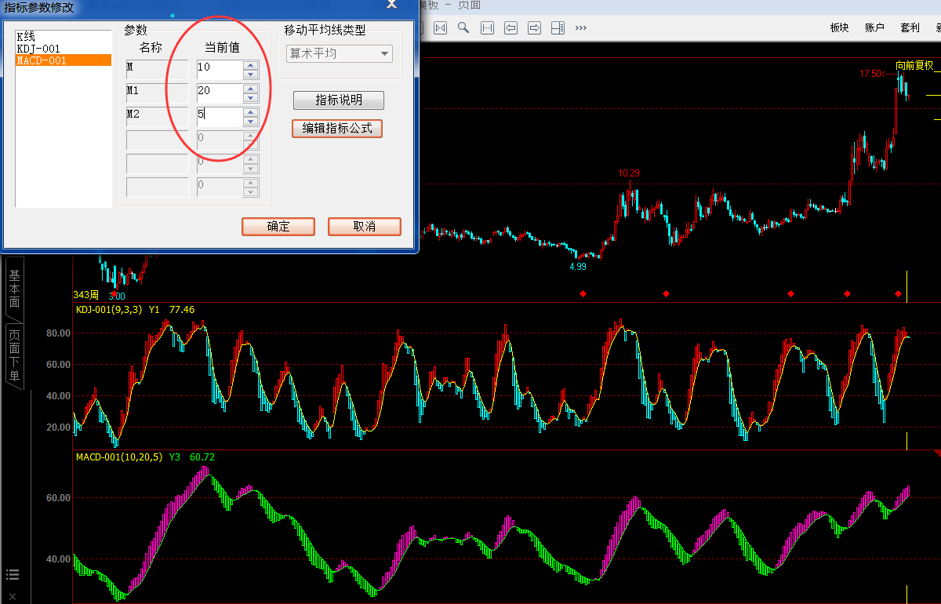Select MACD-001 in the indicator list
Image resolution: width=941 pixels, height=604 pixels.
pos(64,60)
